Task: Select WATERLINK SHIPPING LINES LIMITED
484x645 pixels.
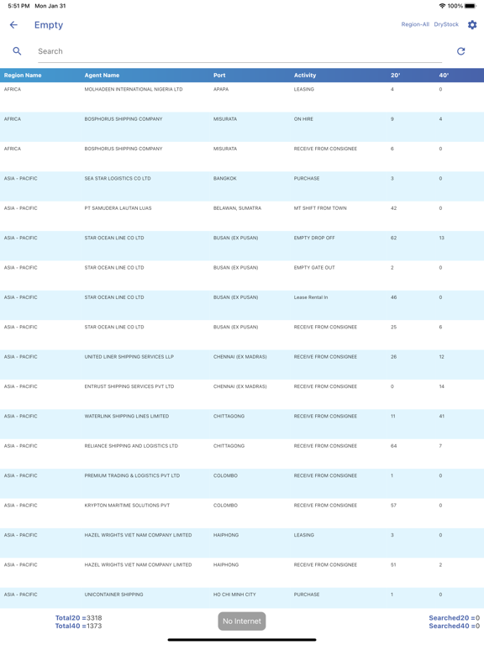Action: pos(126,417)
